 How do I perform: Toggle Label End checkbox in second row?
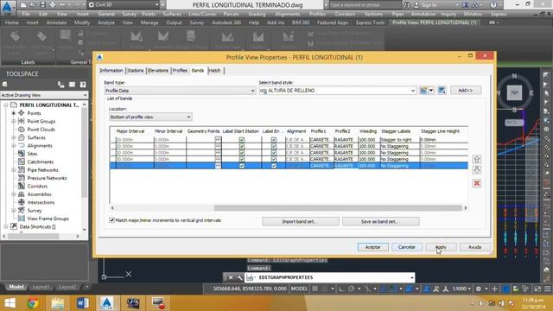[x=273, y=146]
